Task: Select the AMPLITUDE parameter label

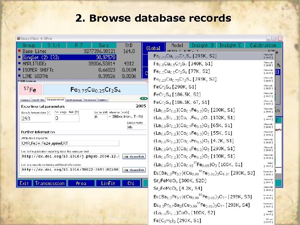Action: click(x=34, y=63)
